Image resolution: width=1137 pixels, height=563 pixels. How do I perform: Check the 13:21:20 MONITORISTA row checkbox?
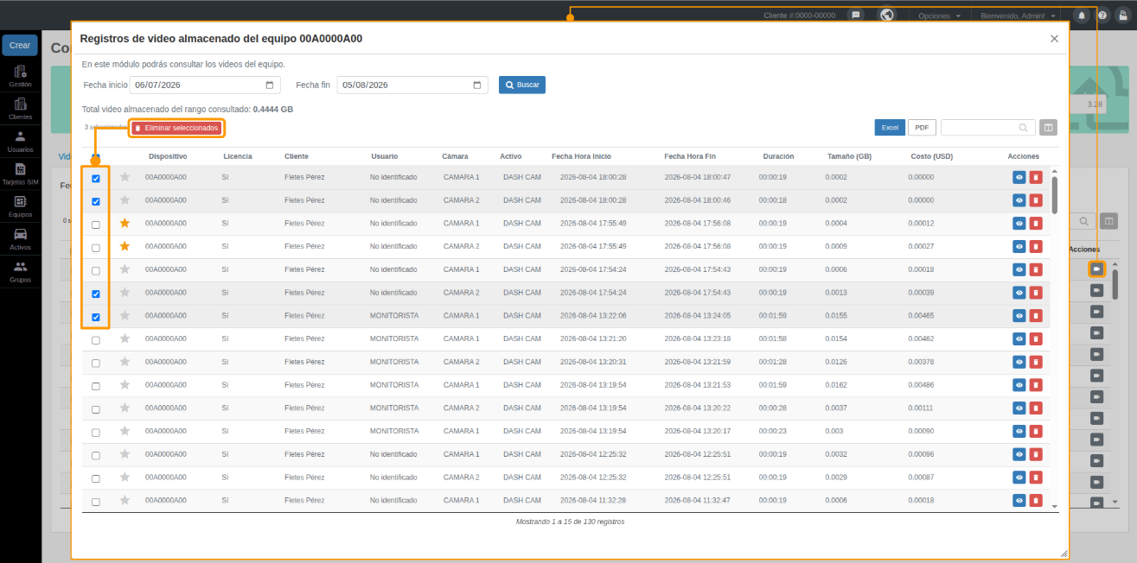pyautogui.click(x=96, y=340)
